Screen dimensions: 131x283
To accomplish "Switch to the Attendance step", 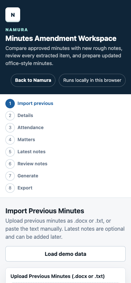I will coord(25,128).
